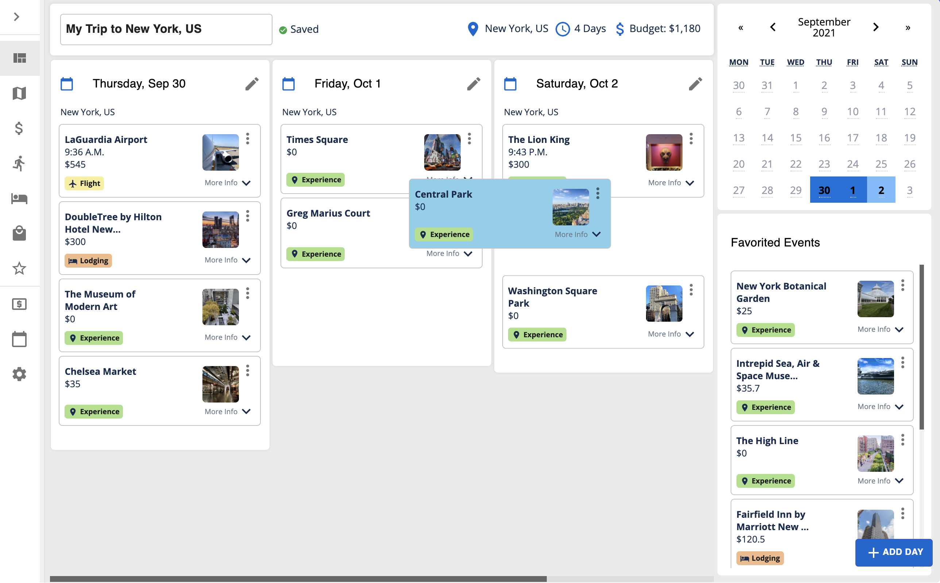Viewport: 940px width, 583px height.
Task: Click the trip title input field
Action: coord(166,29)
